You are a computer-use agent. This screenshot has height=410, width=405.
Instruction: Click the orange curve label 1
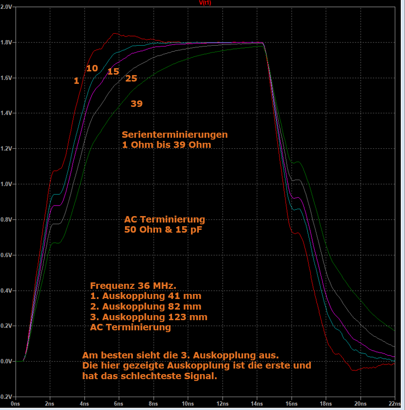click(77, 81)
